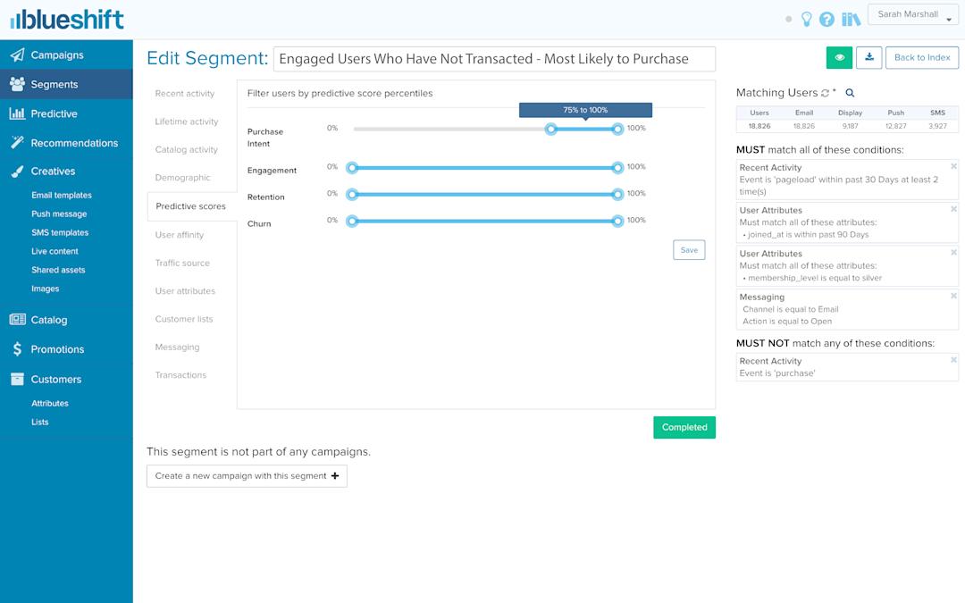
Task: Click the Creatives paintbrush icon
Action: 17,171
